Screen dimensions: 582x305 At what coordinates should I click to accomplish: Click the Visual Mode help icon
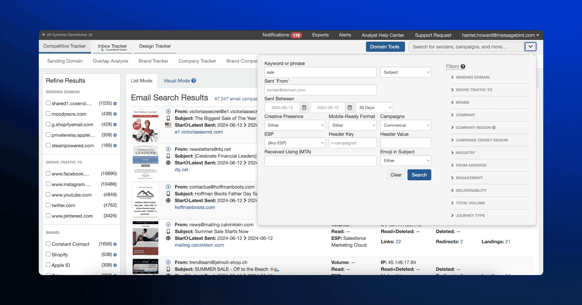coord(194,81)
